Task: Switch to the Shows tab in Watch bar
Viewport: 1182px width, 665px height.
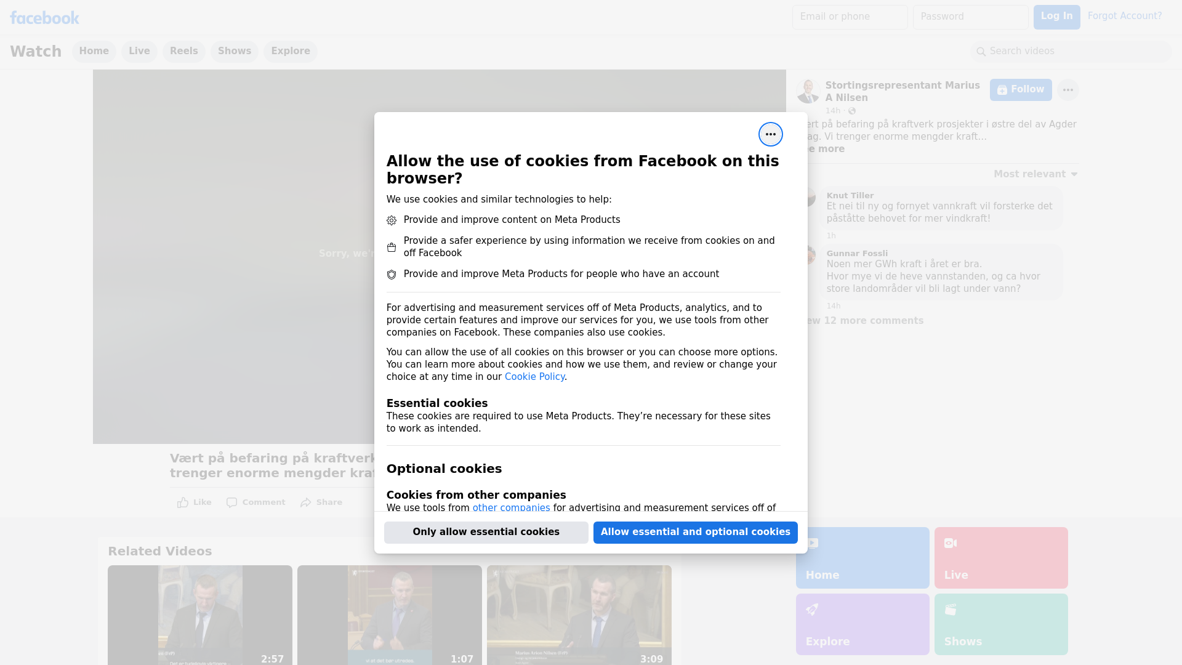Action: pos(234,51)
